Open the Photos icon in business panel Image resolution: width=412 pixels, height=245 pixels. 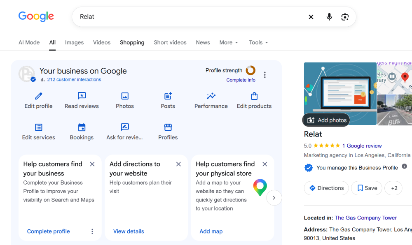tap(125, 96)
